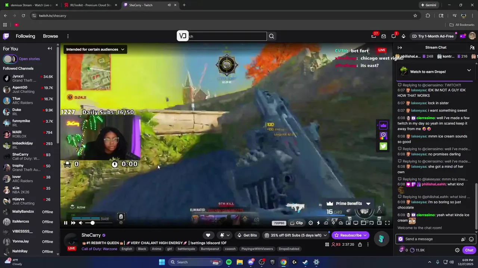The image size is (478, 268).
Task: Expand the Resubscribe dropdown
Action: pos(365,235)
